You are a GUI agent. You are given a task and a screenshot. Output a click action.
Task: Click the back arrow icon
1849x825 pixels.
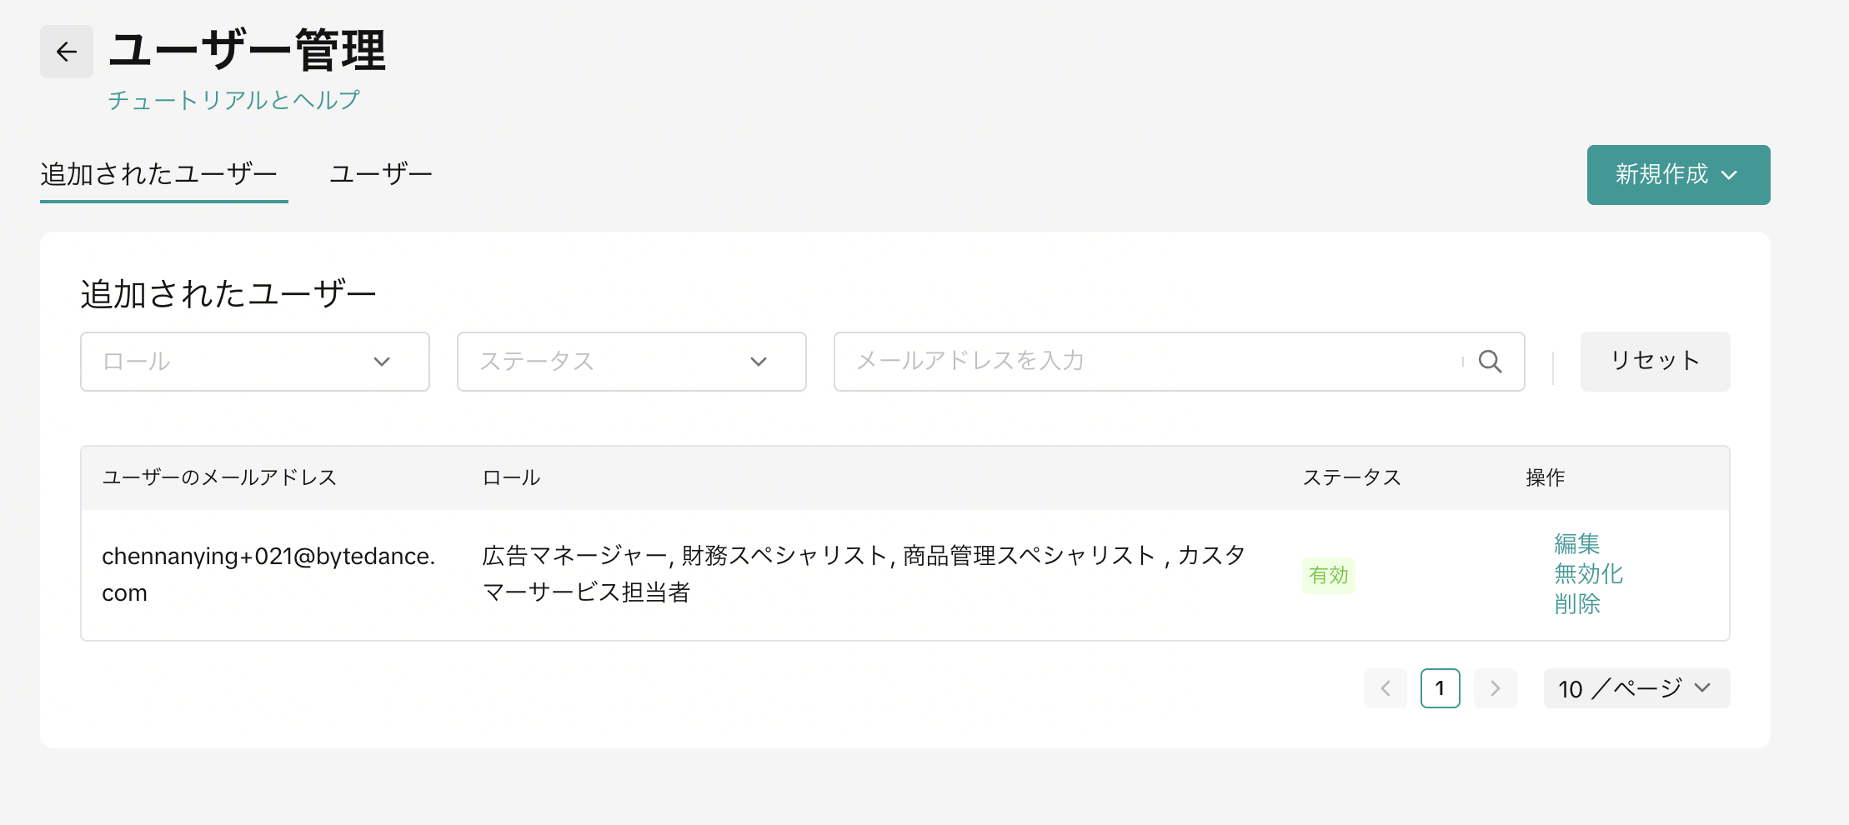click(67, 52)
